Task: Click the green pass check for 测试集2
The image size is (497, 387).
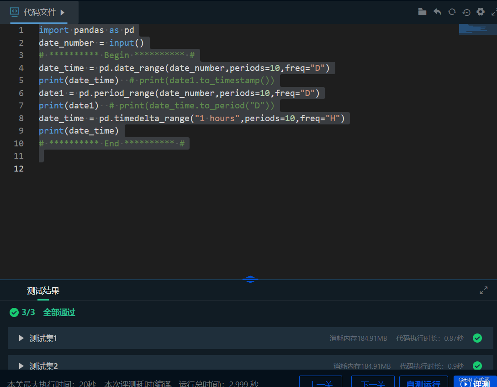Action: point(477,366)
